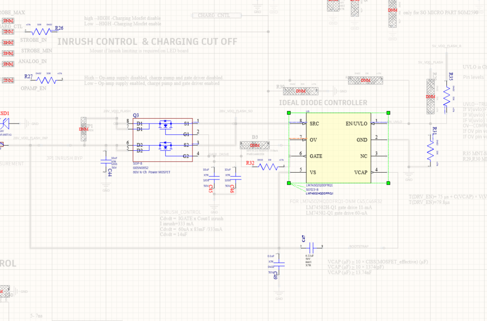Click bottom-right green selection handle of U8
This screenshot has height=321, width=487.
click(388, 183)
